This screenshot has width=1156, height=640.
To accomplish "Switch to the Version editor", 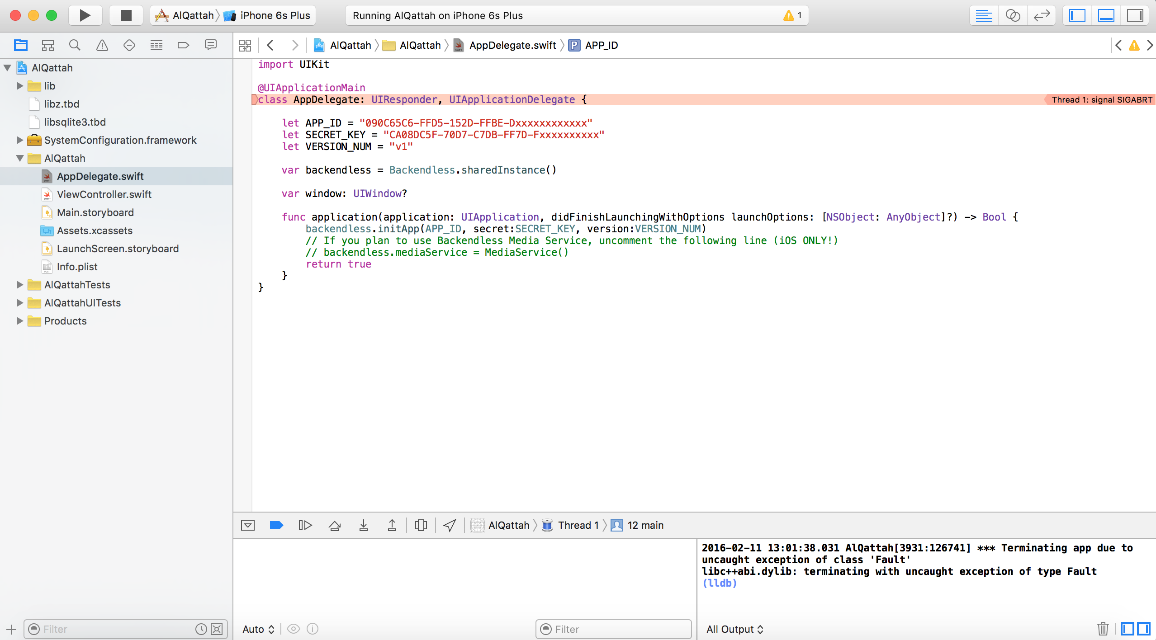I will pyautogui.click(x=1042, y=15).
